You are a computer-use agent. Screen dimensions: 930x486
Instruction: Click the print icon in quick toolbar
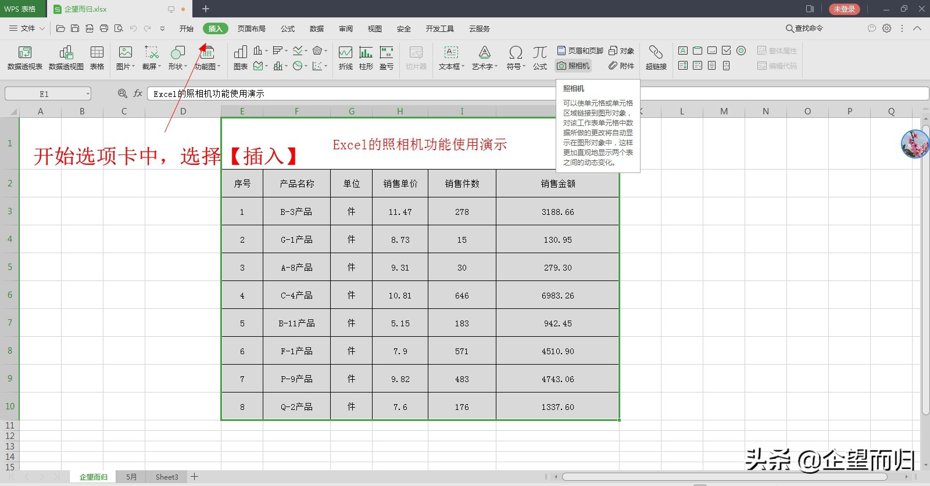pyautogui.click(x=104, y=28)
